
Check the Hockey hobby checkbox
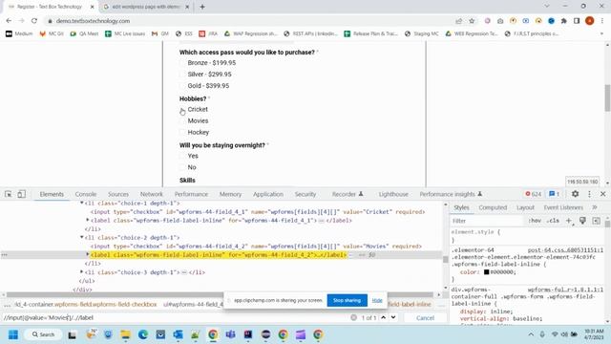[x=182, y=133]
